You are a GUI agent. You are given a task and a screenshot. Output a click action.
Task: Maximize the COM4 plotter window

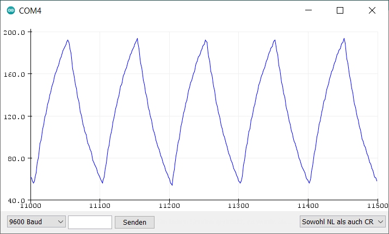340,10
